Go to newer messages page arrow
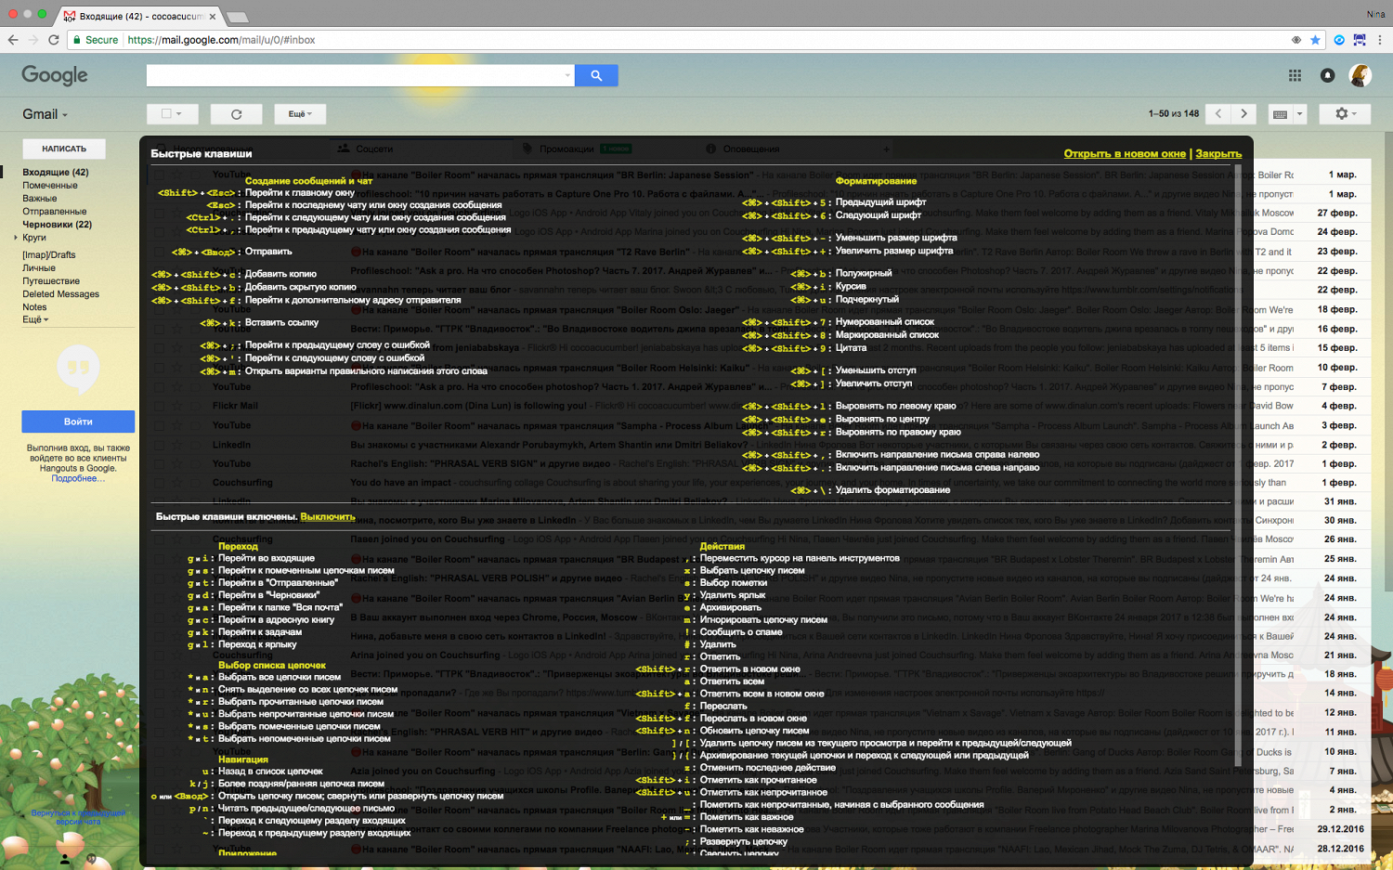This screenshot has width=1393, height=870. pyautogui.click(x=1218, y=113)
